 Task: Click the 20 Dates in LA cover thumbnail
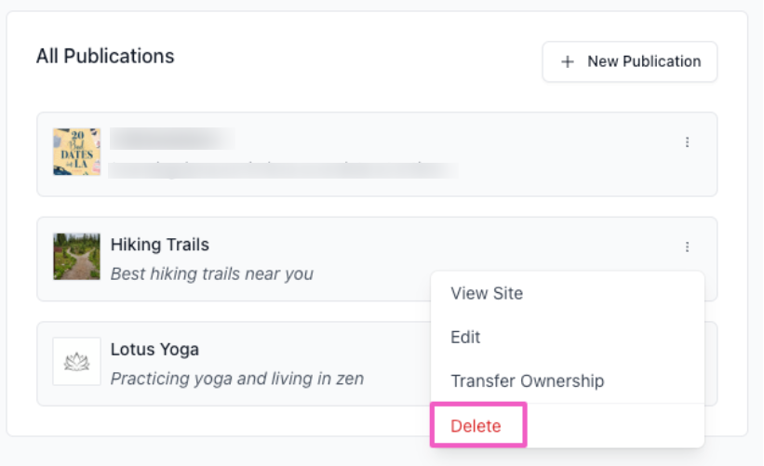coord(76,153)
